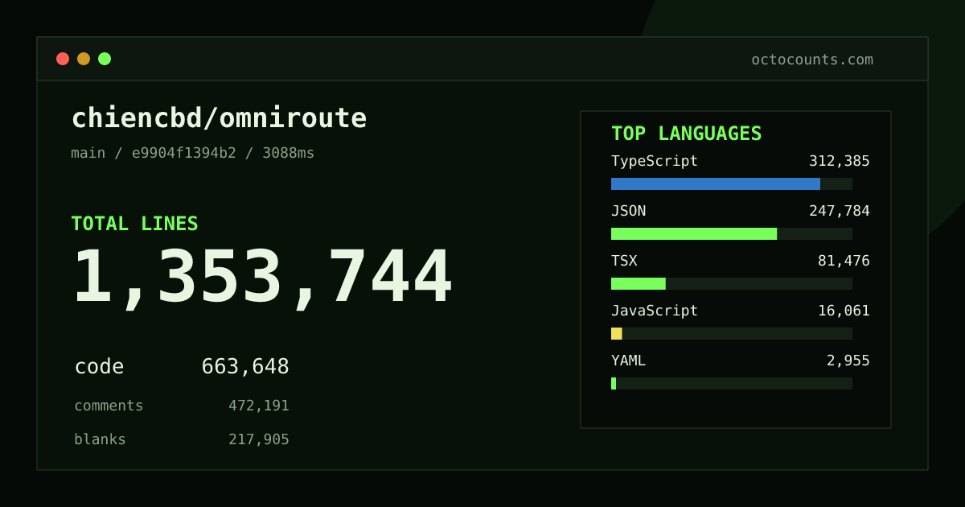Viewport: 965px width, 507px height.
Task: Select the 'comments' label
Action: (x=109, y=406)
